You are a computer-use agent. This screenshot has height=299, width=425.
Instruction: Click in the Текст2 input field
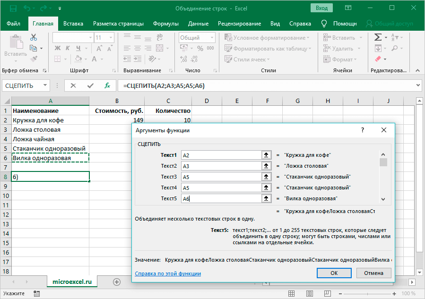click(x=221, y=166)
